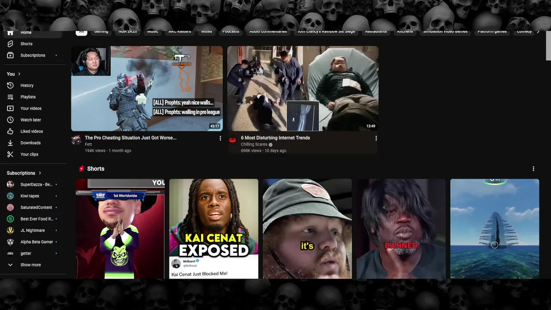
Task: Go to Your videos
Action: click(x=31, y=108)
